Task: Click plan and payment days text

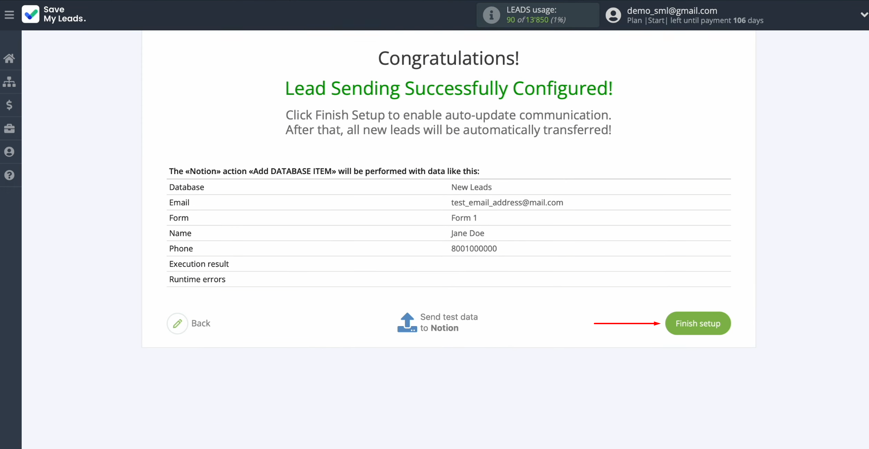Action: tap(695, 20)
